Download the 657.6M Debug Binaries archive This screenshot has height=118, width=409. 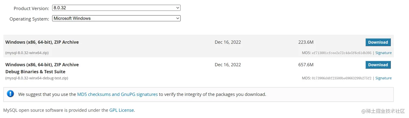point(378,65)
